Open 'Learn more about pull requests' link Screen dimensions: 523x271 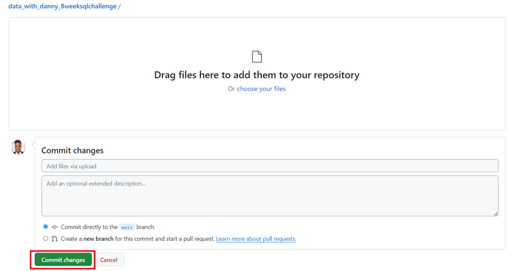point(256,239)
